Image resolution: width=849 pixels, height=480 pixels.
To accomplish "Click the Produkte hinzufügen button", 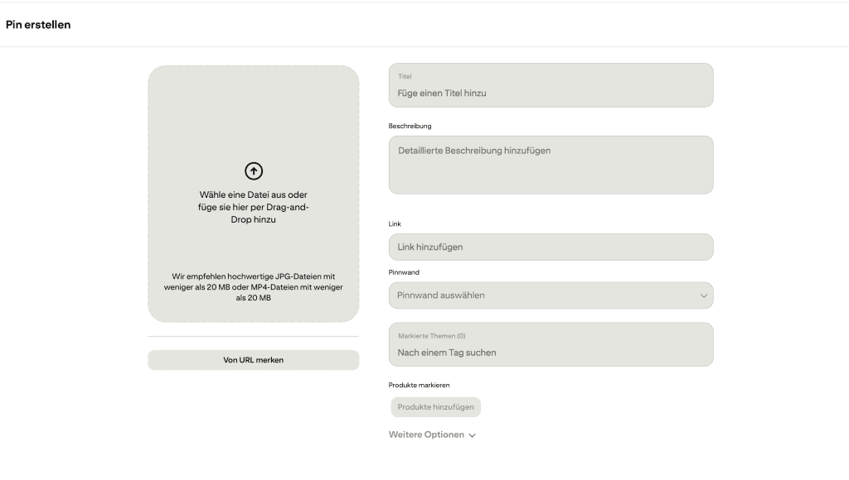I will click(x=435, y=407).
